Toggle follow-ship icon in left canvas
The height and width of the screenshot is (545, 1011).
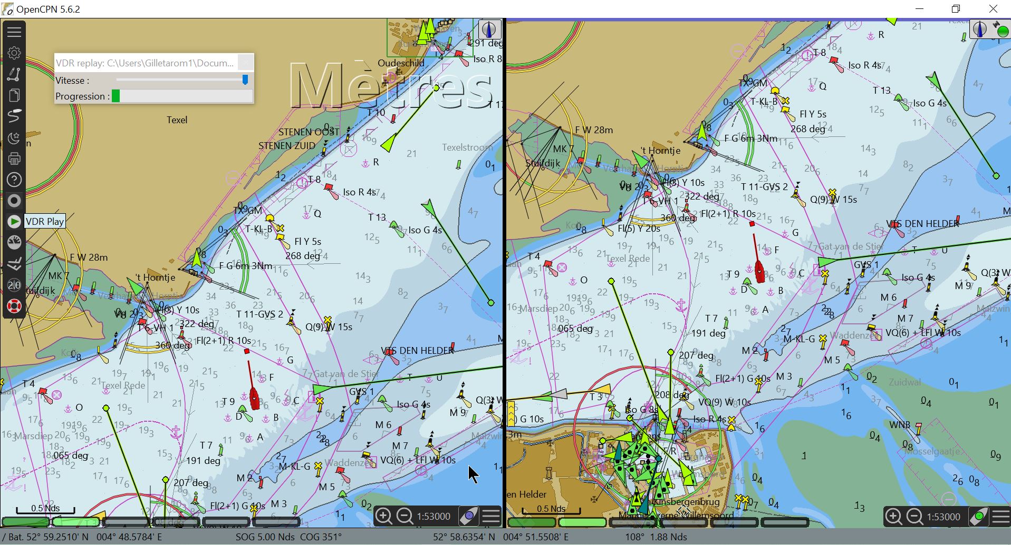[468, 517]
